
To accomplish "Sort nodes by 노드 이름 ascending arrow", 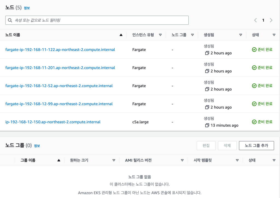I will [x=121, y=35].
